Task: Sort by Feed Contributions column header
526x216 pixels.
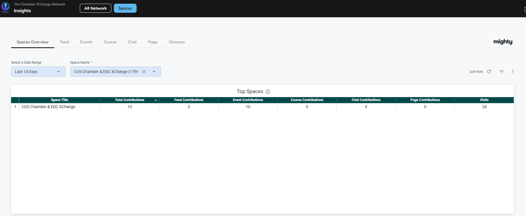Action: coord(189,100)
